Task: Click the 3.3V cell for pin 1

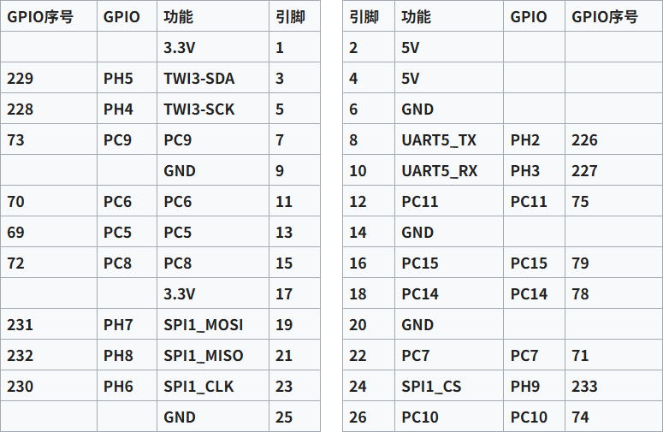Action: coord(180,48)
